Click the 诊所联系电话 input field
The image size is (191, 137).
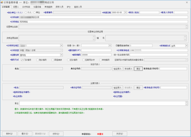159,50
